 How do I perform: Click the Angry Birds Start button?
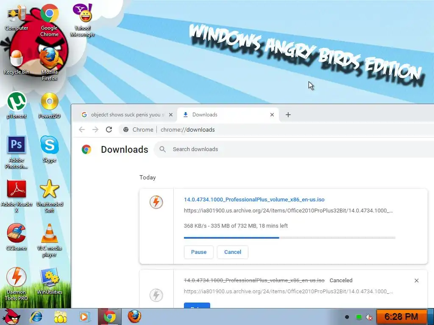click(11, 317)
